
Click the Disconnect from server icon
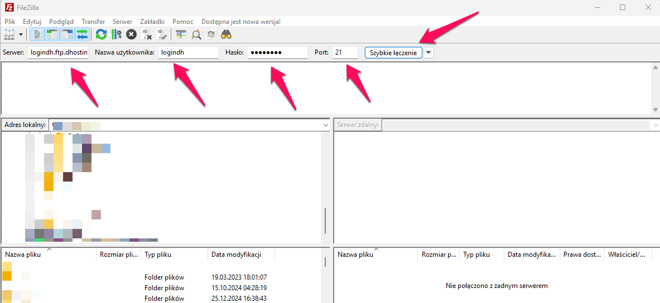tap(147, 35)
